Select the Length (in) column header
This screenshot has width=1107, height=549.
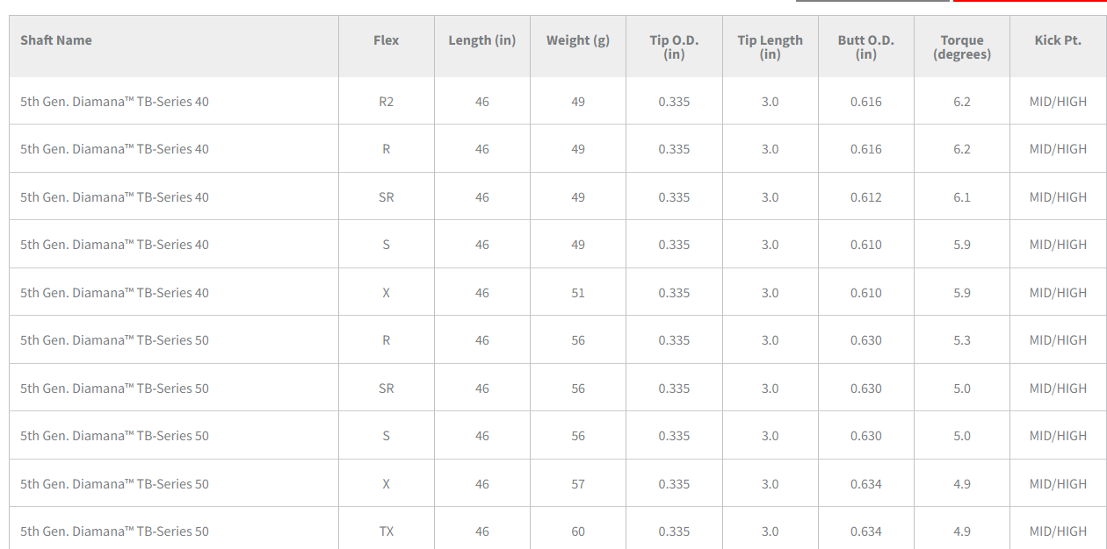point(481,40)
